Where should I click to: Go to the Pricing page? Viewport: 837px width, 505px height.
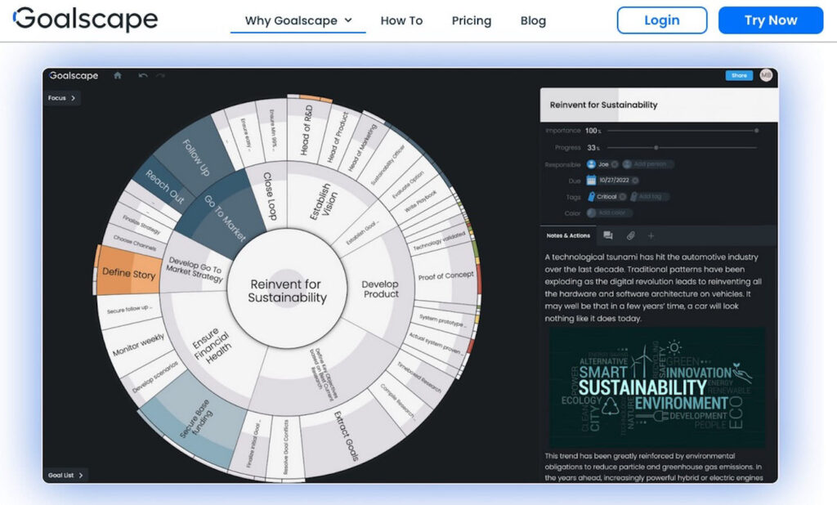pyautogui.click(x=472, y=20)
